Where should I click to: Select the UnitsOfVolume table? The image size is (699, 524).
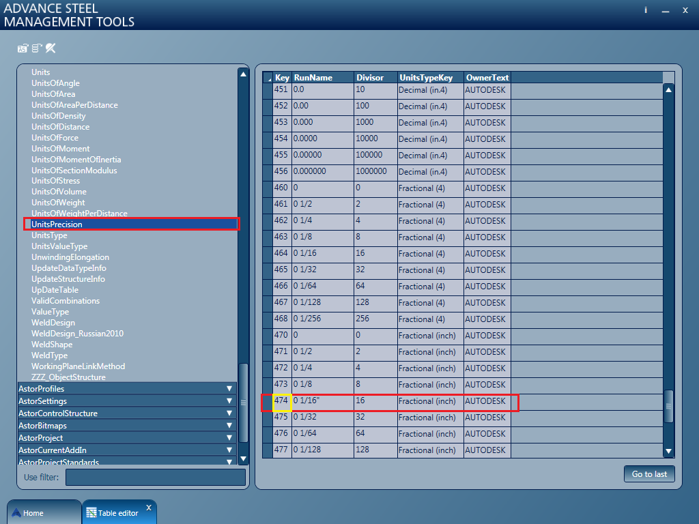tap(59, 192)
